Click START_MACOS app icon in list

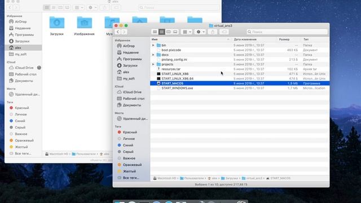(x=159, y=83)
